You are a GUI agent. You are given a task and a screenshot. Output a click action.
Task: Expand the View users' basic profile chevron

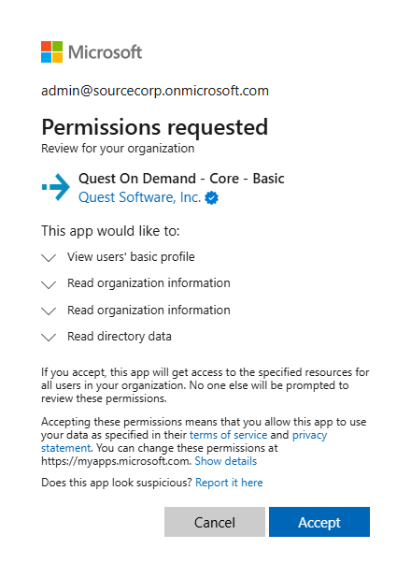[x=49, y=257]
